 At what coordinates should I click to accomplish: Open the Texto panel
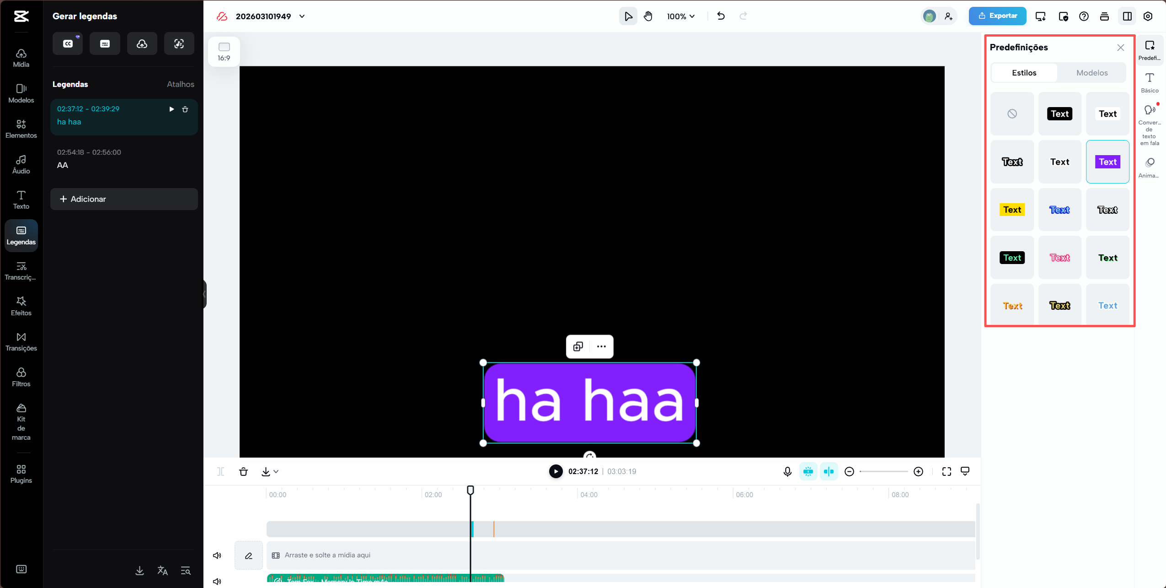tap(21, 199)
